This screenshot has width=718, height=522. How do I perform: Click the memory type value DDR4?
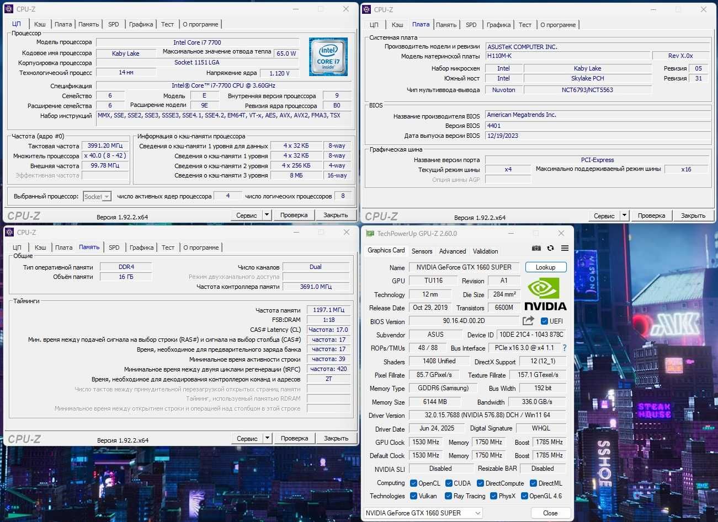point(126,267)
